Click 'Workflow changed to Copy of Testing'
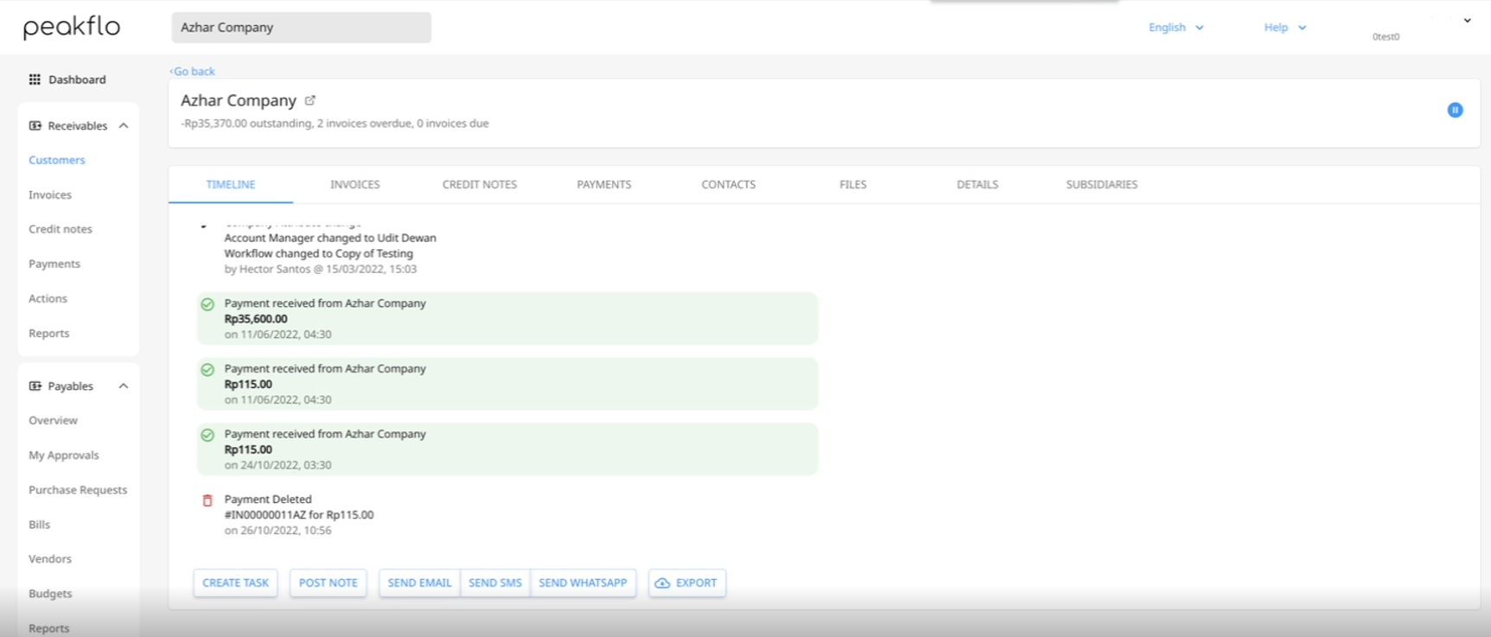 tap(319, 253)
